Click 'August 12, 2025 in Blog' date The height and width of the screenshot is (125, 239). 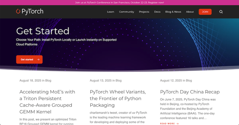point(176,81)
